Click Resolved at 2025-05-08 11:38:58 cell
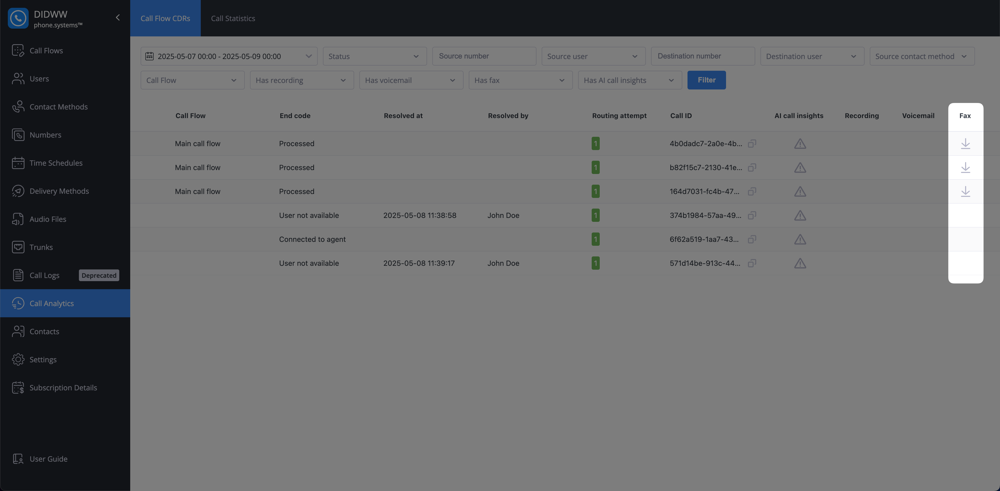1000x491 pixels. pos(420,216)
